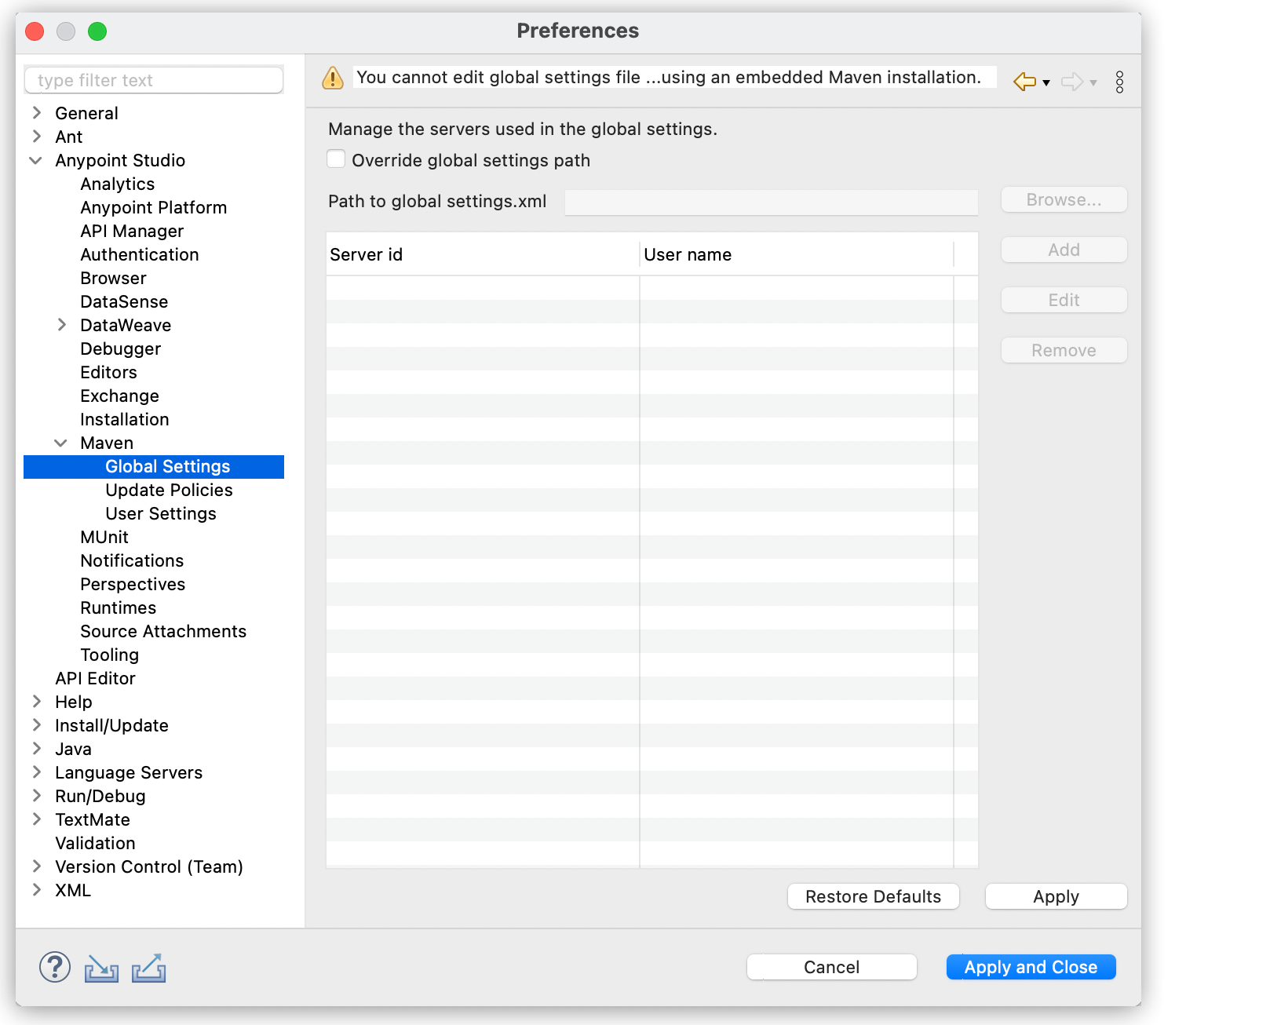Open the three-dot view menu

coord(1120,81)
